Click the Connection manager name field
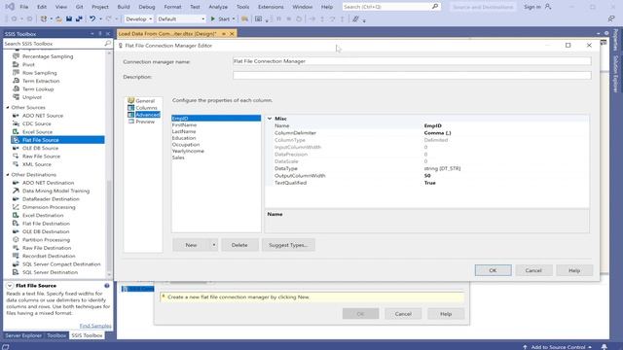 pos(412,61)
